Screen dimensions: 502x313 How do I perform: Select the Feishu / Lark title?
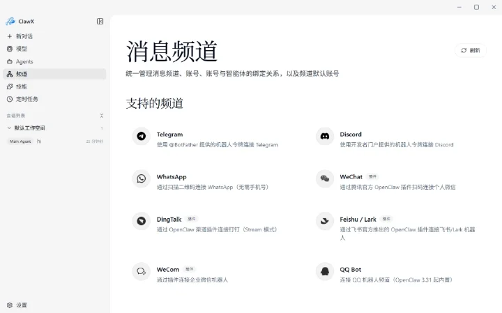pyautogui.click(x=358, y=219)
